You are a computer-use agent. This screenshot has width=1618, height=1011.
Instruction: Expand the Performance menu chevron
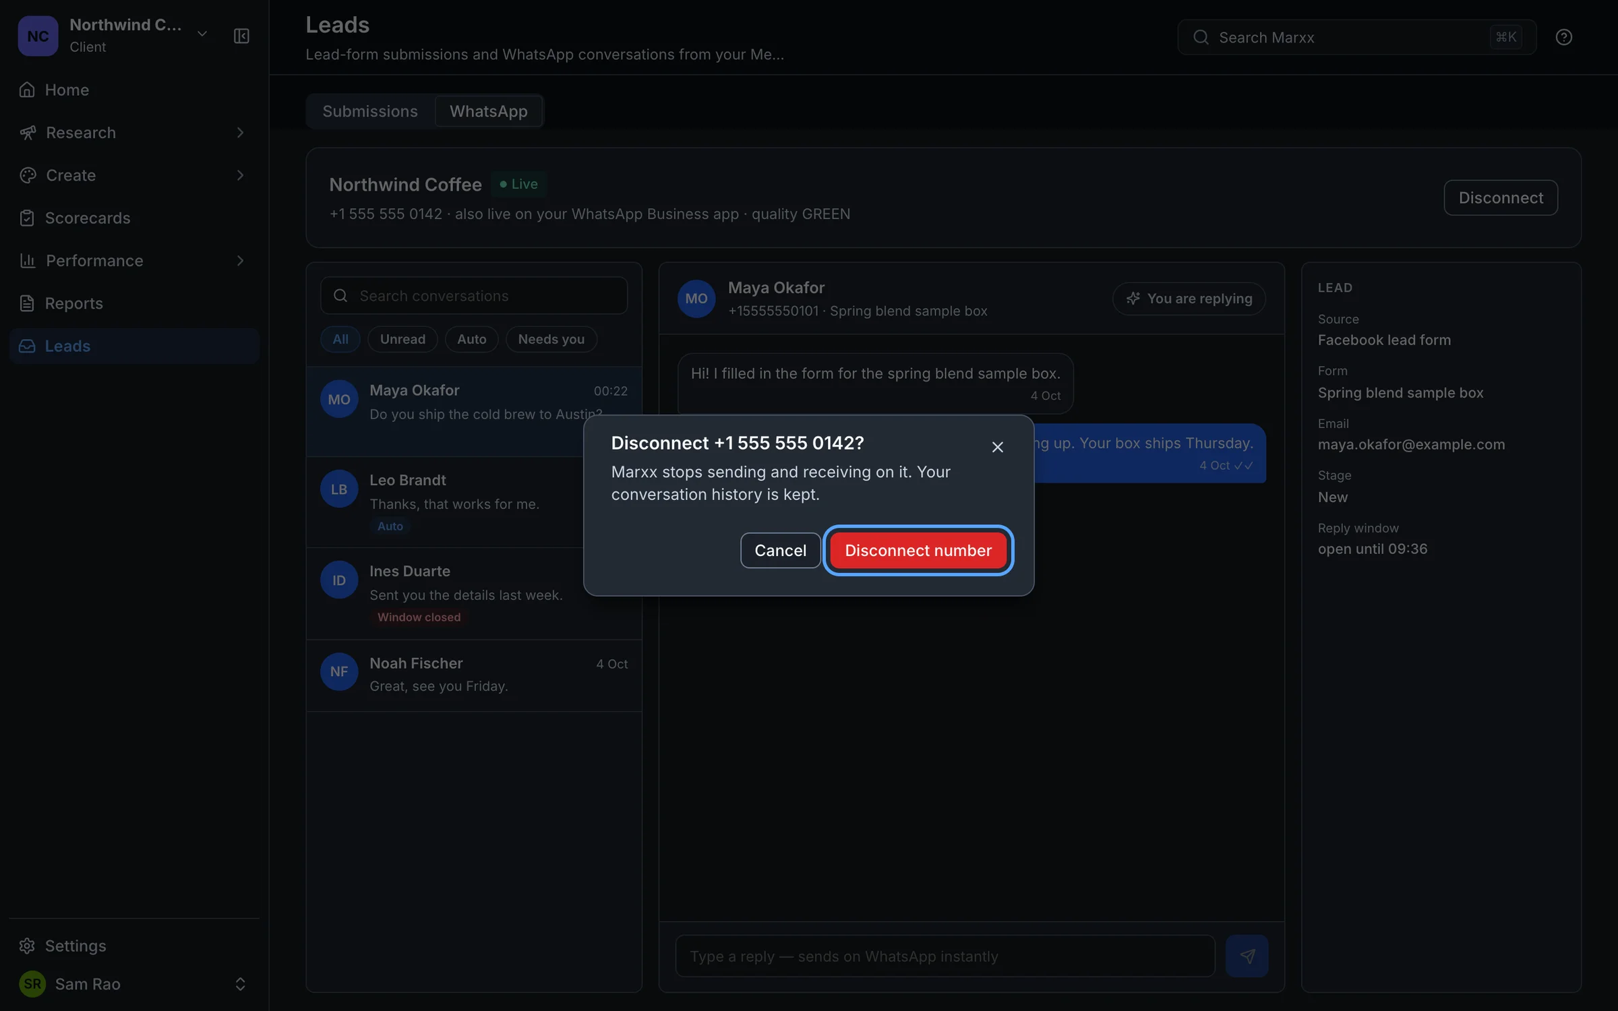240,261
